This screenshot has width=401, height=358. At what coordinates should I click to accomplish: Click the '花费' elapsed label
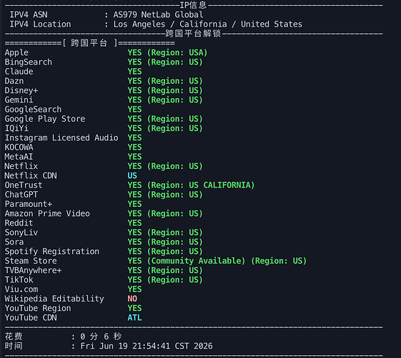[x=14, y=337]
